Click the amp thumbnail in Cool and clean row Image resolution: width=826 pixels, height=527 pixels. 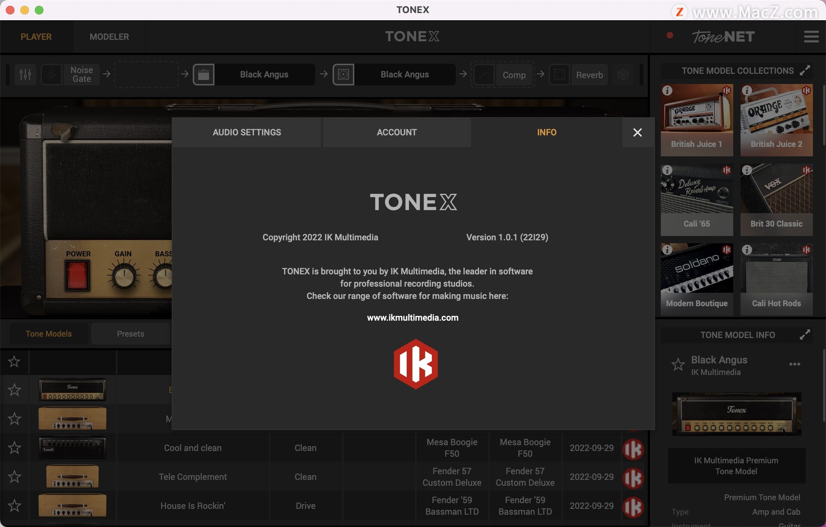coord(72,448)
